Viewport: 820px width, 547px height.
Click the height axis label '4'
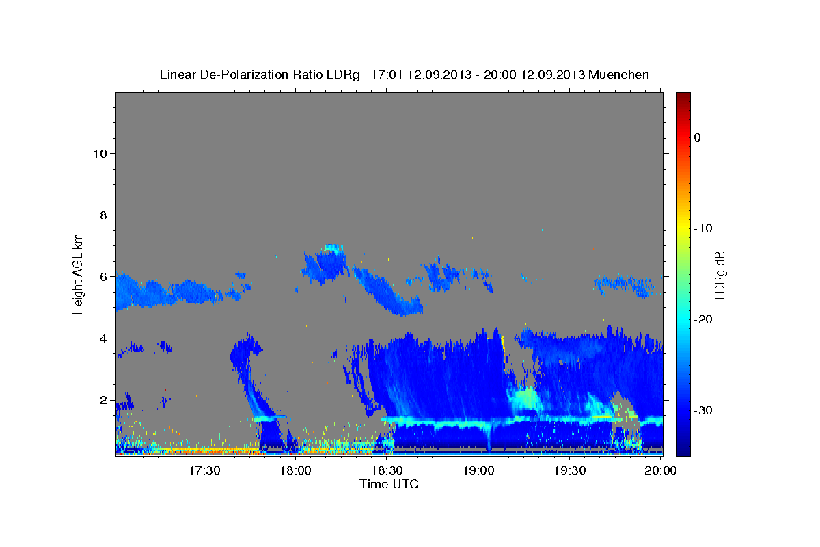pyautogui.click(x=103, y=338)
